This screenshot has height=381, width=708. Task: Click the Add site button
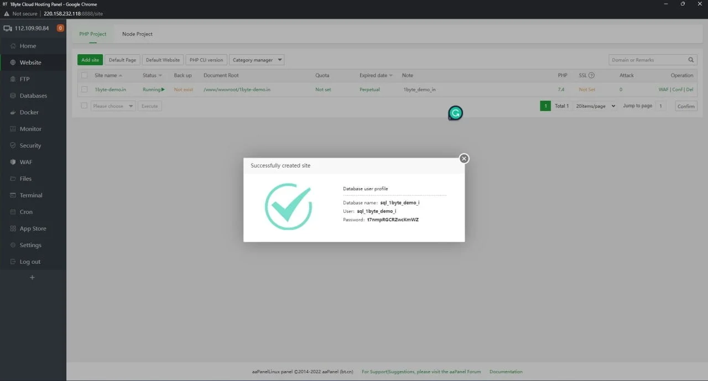click(90, 59)
